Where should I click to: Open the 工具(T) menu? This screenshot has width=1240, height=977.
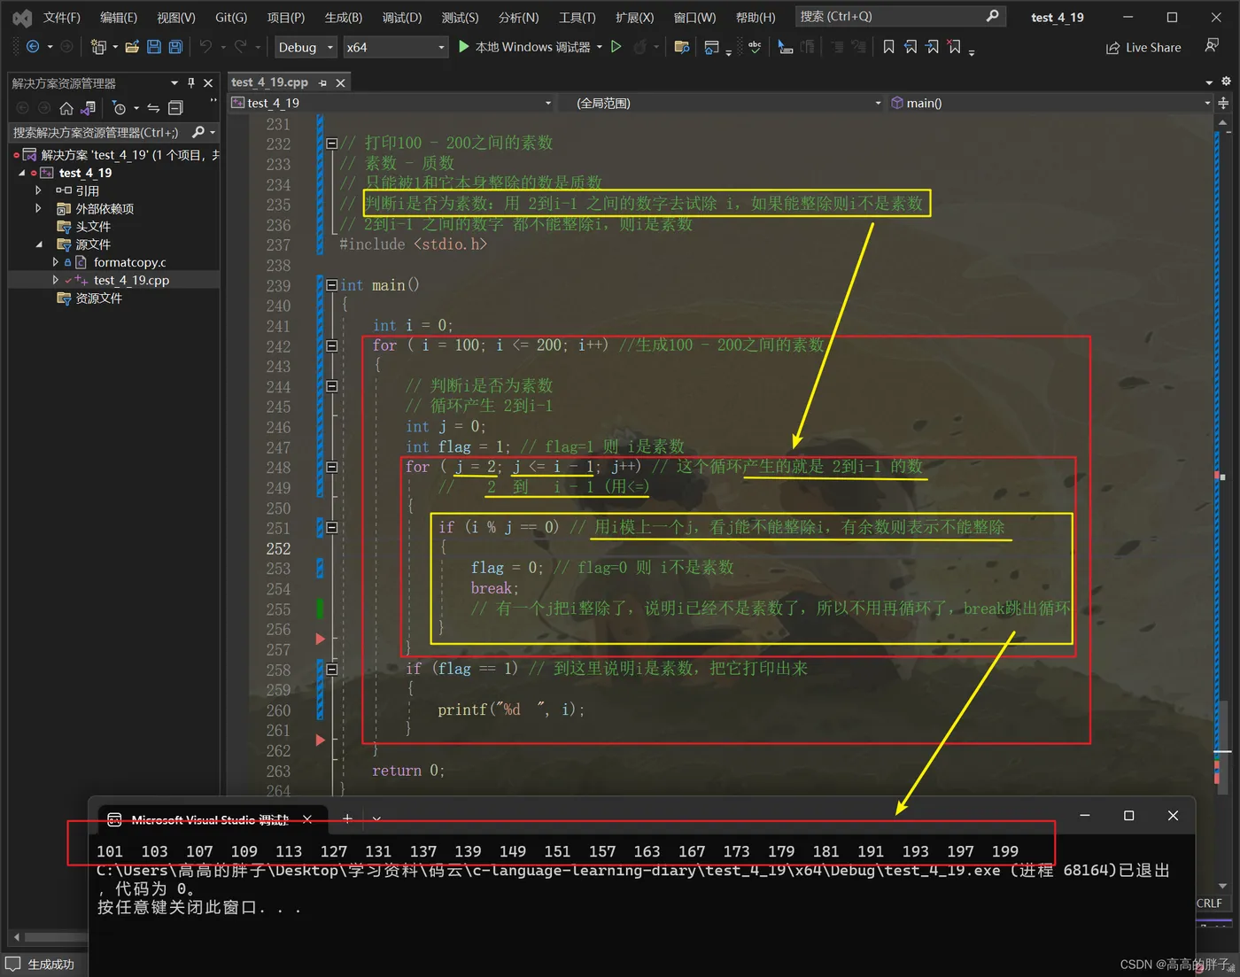577,17
